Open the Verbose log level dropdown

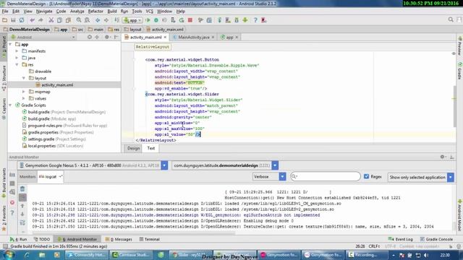tap(282, 176)
